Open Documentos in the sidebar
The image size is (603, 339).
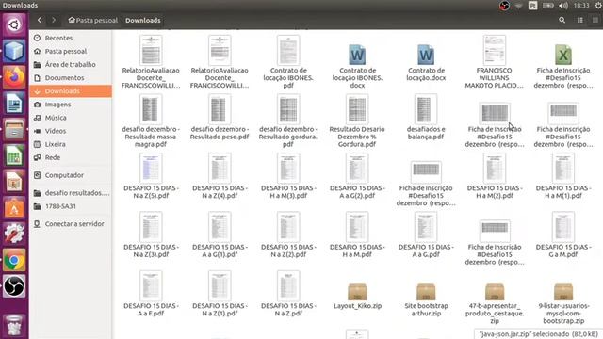(71, 77)
